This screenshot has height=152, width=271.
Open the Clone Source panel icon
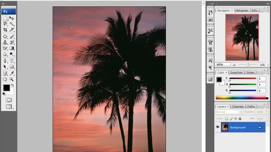(210, 50)
